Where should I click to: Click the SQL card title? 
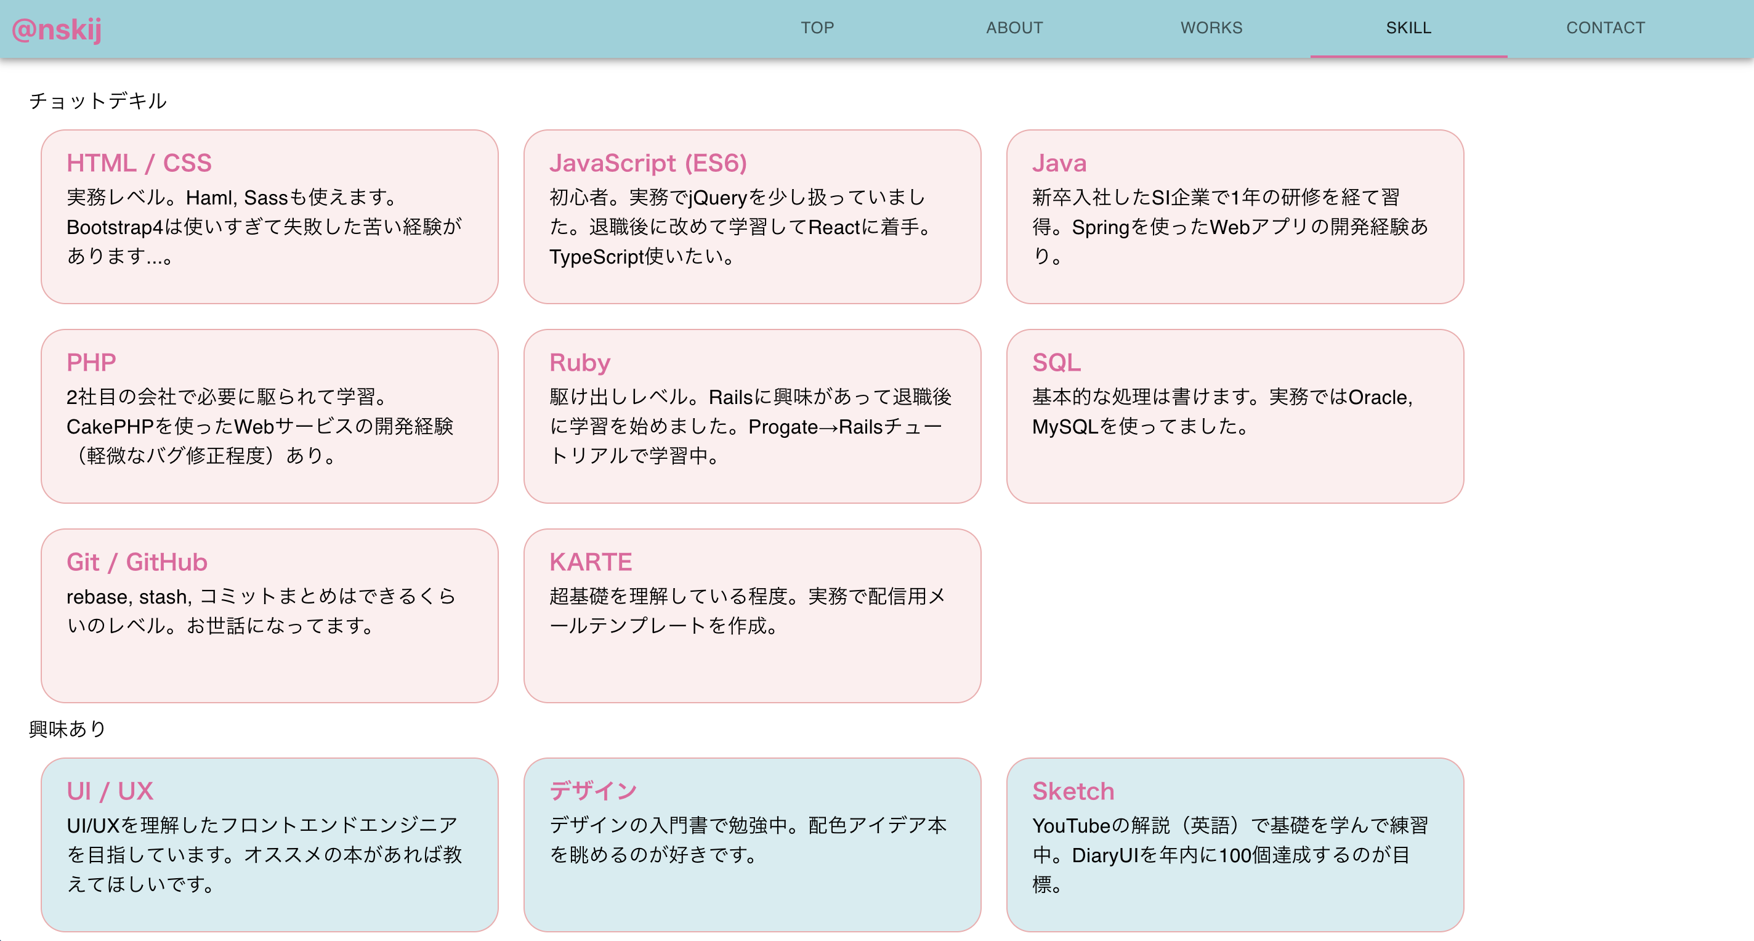(x=1056, y=362)
